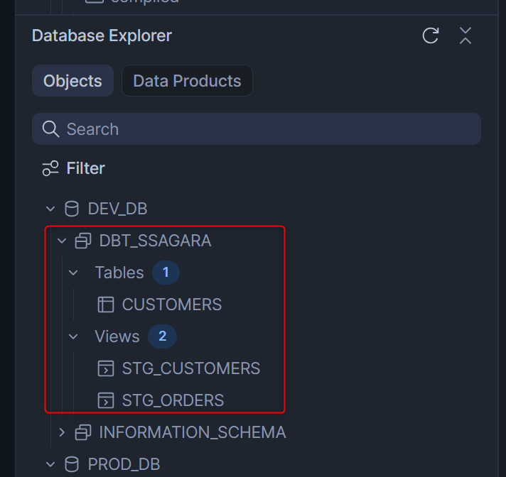The image size is (506, 477).
Task: Click the PROD_DB database icon
Action: click(x=72, y=464)
